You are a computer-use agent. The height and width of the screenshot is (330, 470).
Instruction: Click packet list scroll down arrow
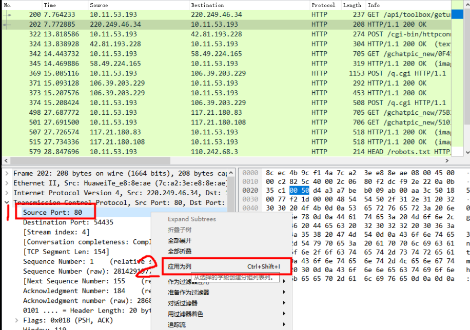point(467,152)
